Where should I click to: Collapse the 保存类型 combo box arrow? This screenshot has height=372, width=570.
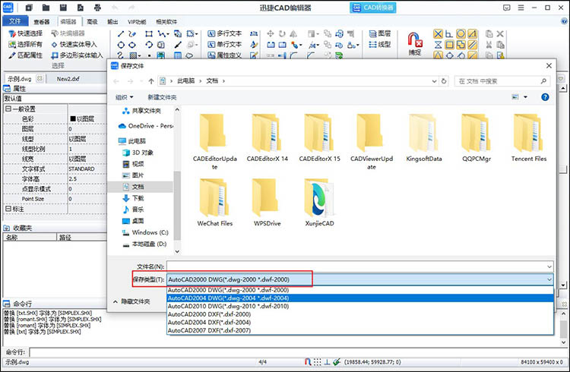[x=549, y=279]
